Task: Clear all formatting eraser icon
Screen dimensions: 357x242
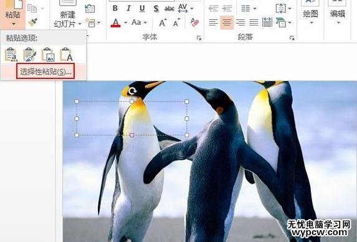Action: tap(194, 22)
